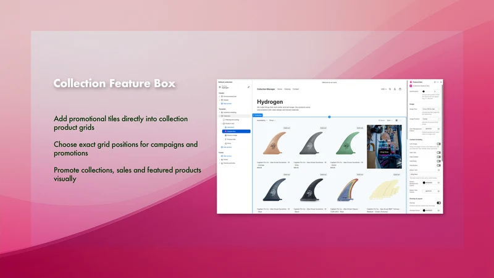Click the blue Collection label tag
Image resolution: width=494 pixels, height=278 pixels.
(257, 115)
